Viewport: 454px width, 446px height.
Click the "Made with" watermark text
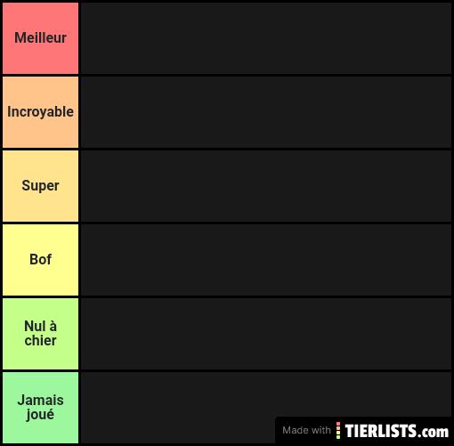(x=306, y=430)
